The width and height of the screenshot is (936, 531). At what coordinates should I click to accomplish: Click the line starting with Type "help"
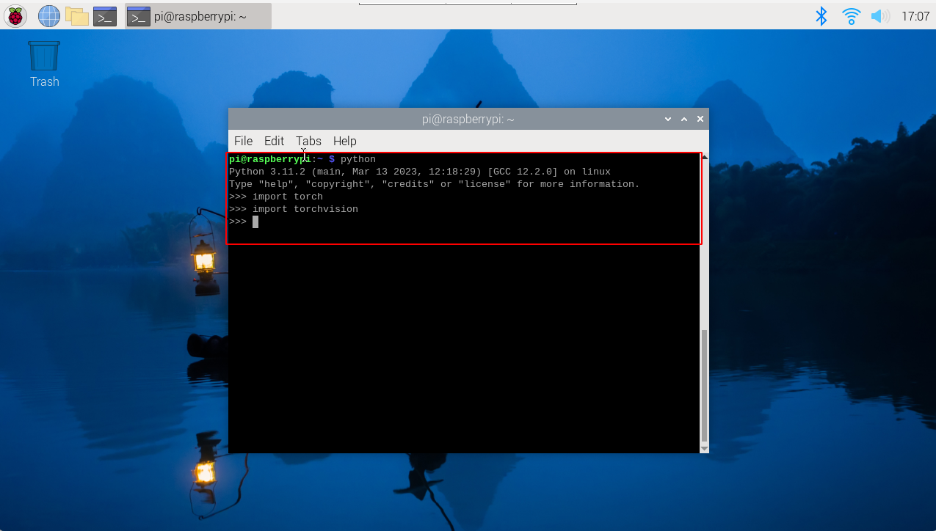pyautogui.click(x=435, y=184)
